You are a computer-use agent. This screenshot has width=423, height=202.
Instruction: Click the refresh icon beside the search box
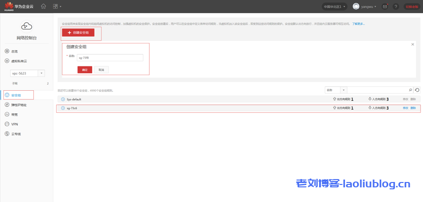(x=417, y=90)
